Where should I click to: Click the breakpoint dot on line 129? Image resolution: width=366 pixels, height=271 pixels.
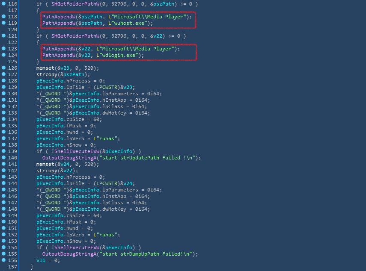[3, 87]
